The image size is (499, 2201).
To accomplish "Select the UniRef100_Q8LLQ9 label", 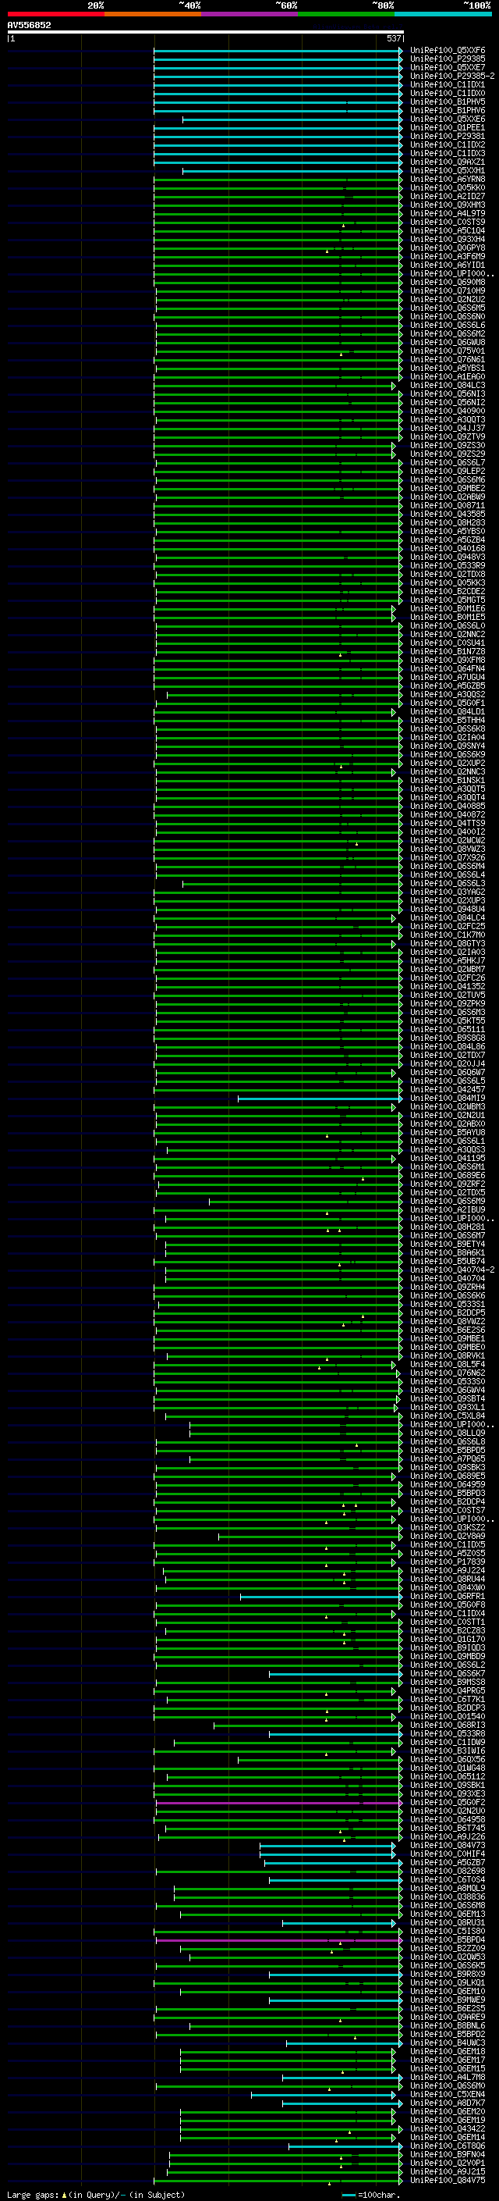I will (448, 1433).
